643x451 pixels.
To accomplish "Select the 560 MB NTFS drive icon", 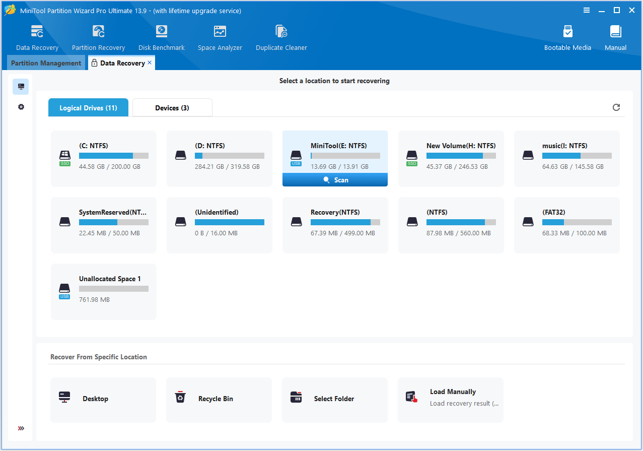I will 412,222.
